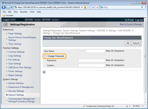Image resolution: width=148 pixels, height=109 pixels.
Task: Open the zoom level dropdown arrow
Action: click(x=143, y=106)
